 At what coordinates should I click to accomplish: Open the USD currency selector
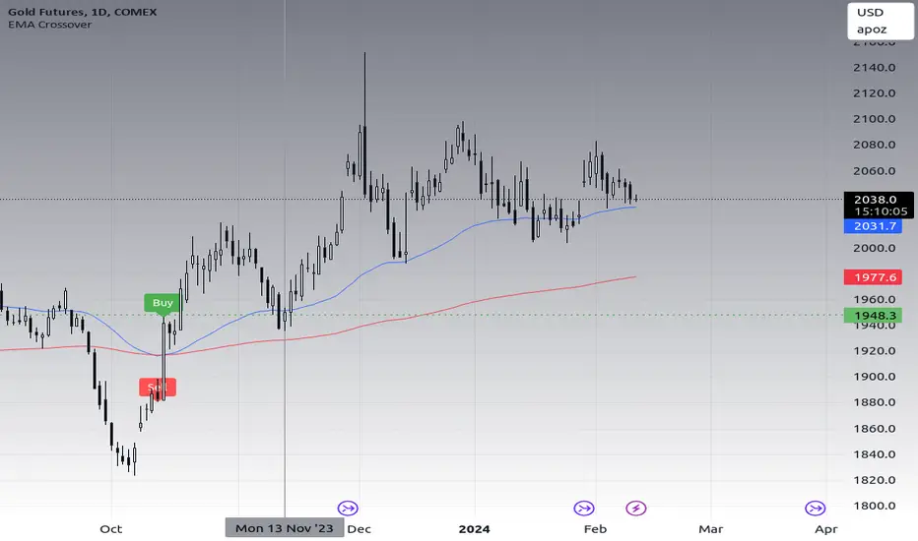tap(870, 12)
